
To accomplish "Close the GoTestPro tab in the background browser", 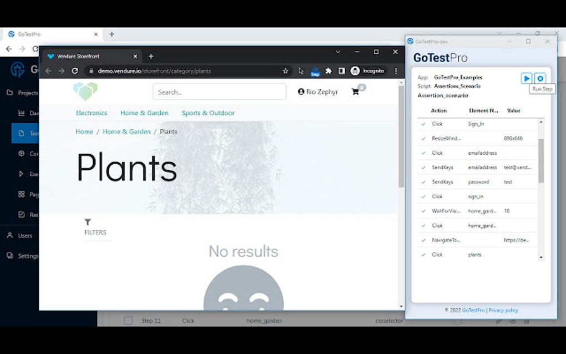I will (95, 34).
